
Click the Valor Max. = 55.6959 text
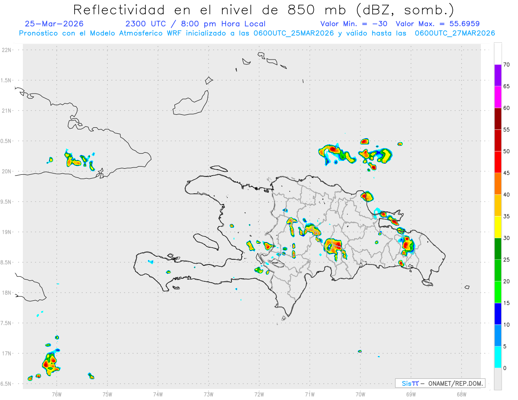[437, 24]
